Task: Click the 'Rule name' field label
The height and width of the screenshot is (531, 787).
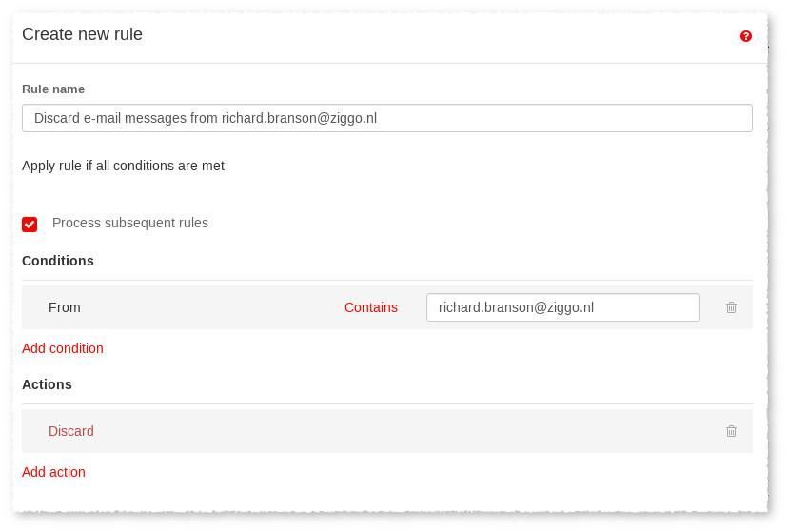Action: pos(53,88)
